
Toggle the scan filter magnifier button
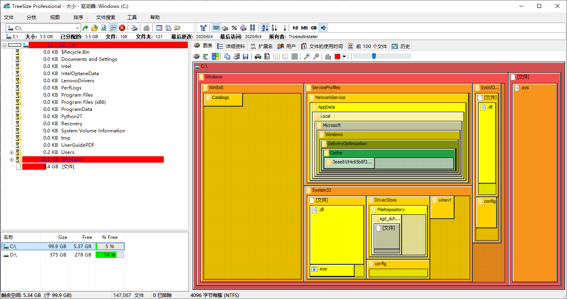coord(113,28)
